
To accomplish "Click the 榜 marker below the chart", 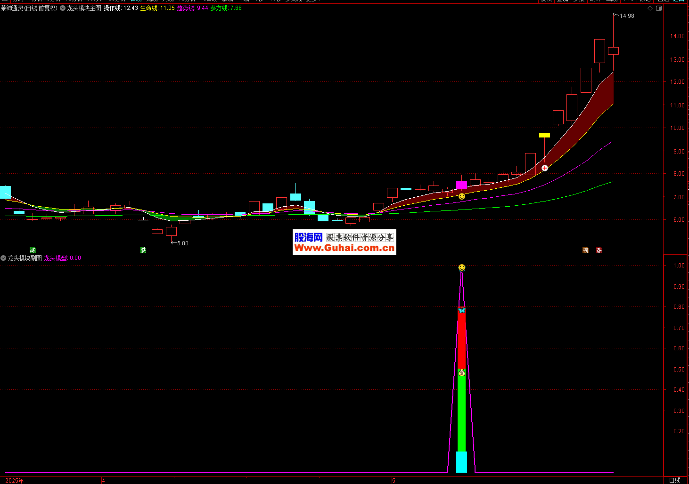I will (585, 250).
